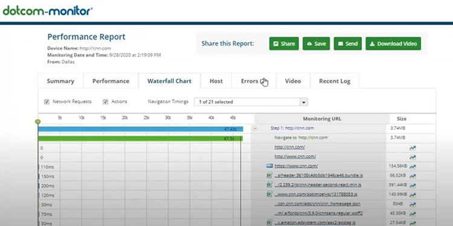Click the dotcom-monitor logo
The height and width of the screenshot is (226, 453).
click(x=48, y=11)
